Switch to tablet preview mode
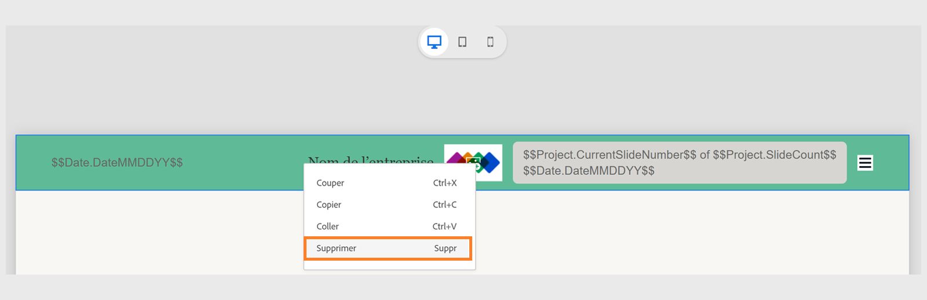Image resolution: width=927 pixels, height=300 pixels. click(462, 42)
